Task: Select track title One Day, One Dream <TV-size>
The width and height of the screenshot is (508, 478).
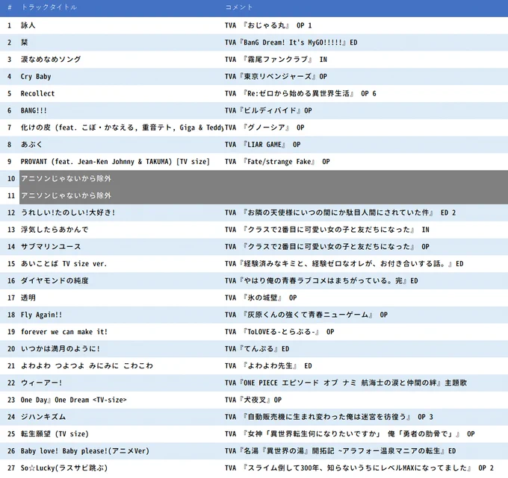Action: (73, 400)
